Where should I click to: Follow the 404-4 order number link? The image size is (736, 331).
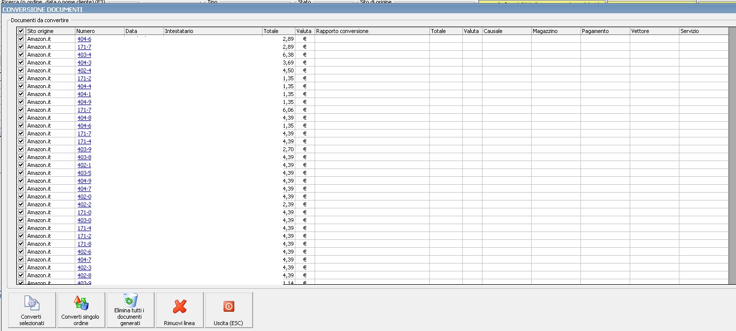(84, 86)
